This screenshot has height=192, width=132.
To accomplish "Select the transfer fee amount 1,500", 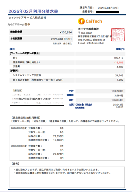I will pos(120,80).
